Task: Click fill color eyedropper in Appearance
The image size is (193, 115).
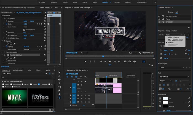Action: point(189,98)
